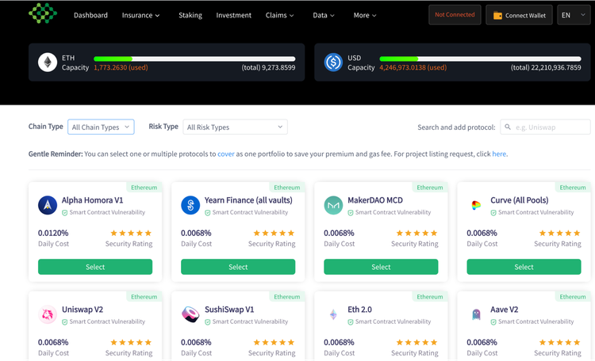595x361 pixels.
Task: Click shield icon under Aave V2
Action: 493,322
